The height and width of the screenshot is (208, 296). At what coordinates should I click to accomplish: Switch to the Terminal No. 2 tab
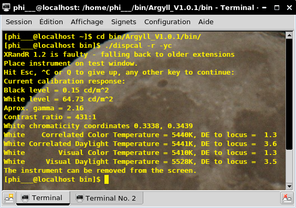107,198
